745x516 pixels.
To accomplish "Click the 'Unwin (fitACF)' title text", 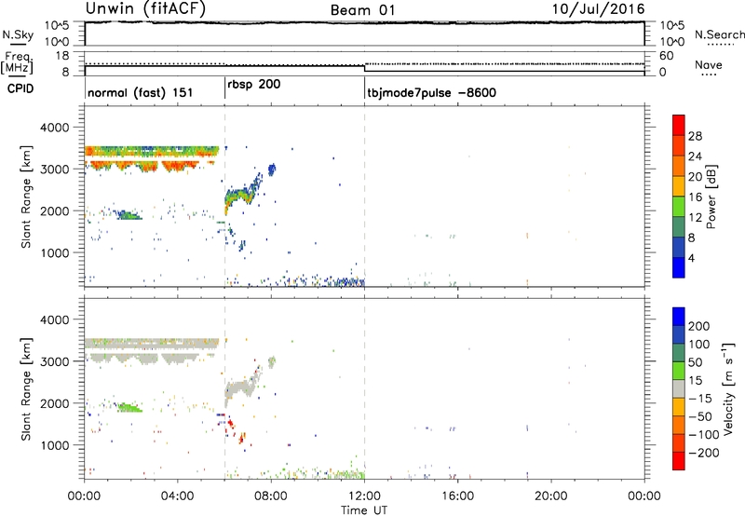I will [x=145, y=9].
